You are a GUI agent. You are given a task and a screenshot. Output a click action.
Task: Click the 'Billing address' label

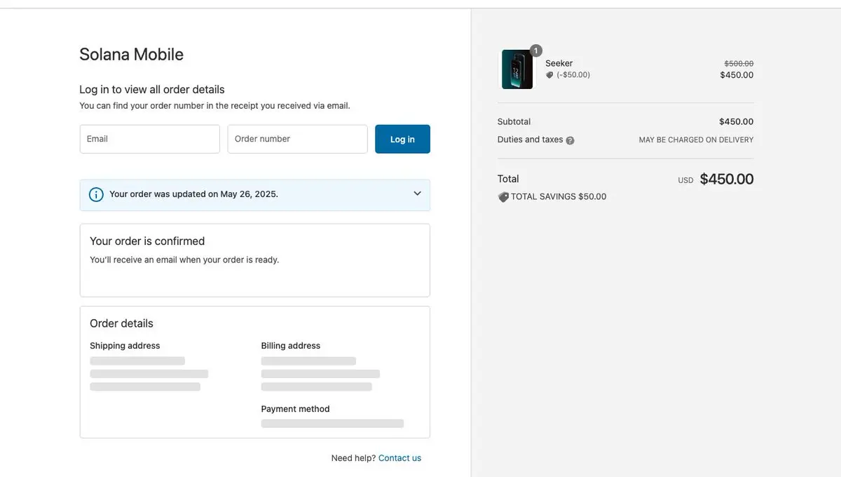click(x=291, y=346)
